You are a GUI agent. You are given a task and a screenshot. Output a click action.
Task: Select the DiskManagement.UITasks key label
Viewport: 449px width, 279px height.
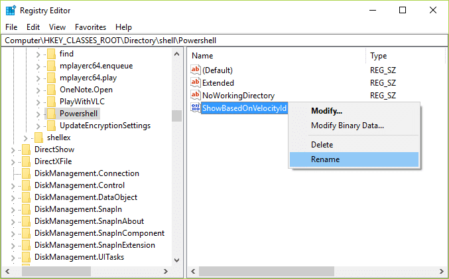click(80, 257)
